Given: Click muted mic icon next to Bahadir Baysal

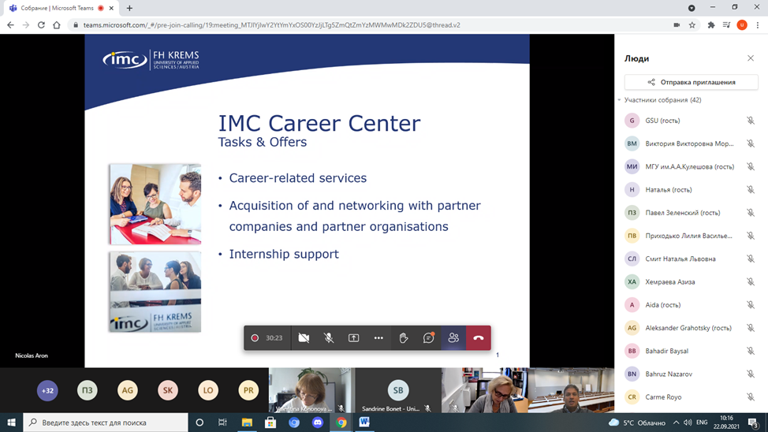Looking at the screenshot, I should pyautogui.click(x=751, y=351).
